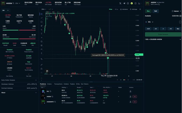Select the Text annotation tool
The width and height of the screenshot is (182, 113).
pos(42,34)
